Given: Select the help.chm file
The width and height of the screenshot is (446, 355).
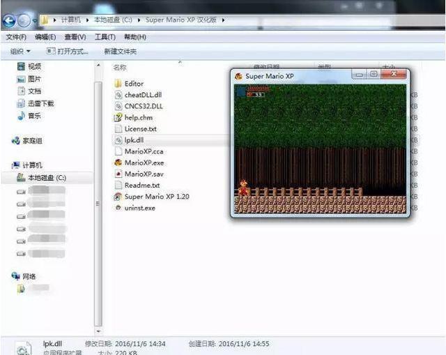Looking at the screenshot, I should pyautogui.click(x=139, y=118).
